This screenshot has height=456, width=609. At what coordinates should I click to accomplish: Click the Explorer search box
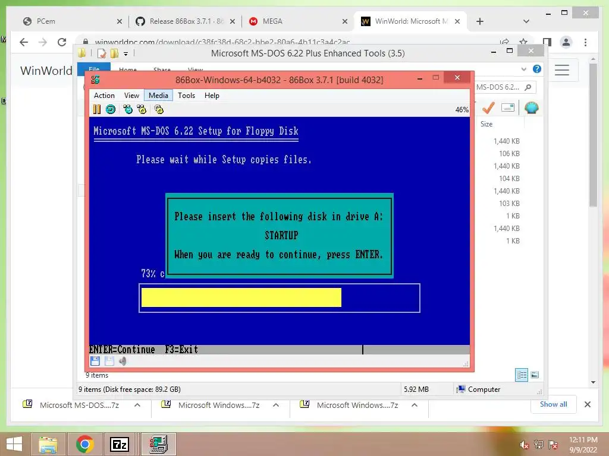point(504,87)
